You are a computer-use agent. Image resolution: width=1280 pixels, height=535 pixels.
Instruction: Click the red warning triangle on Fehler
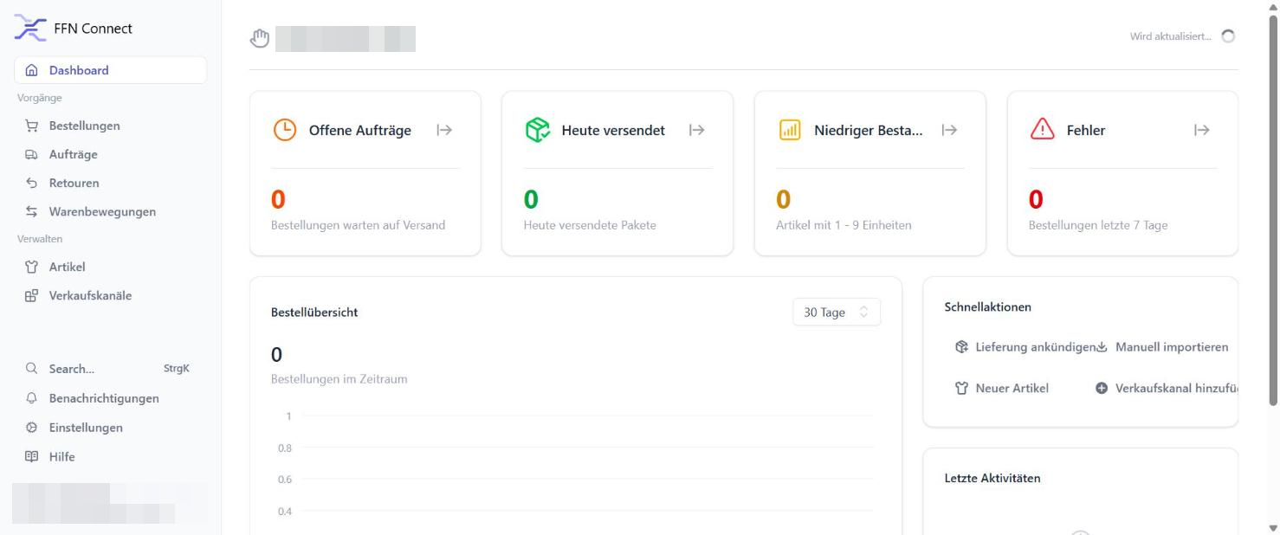pyautogui.click(x=1042, y=130)
